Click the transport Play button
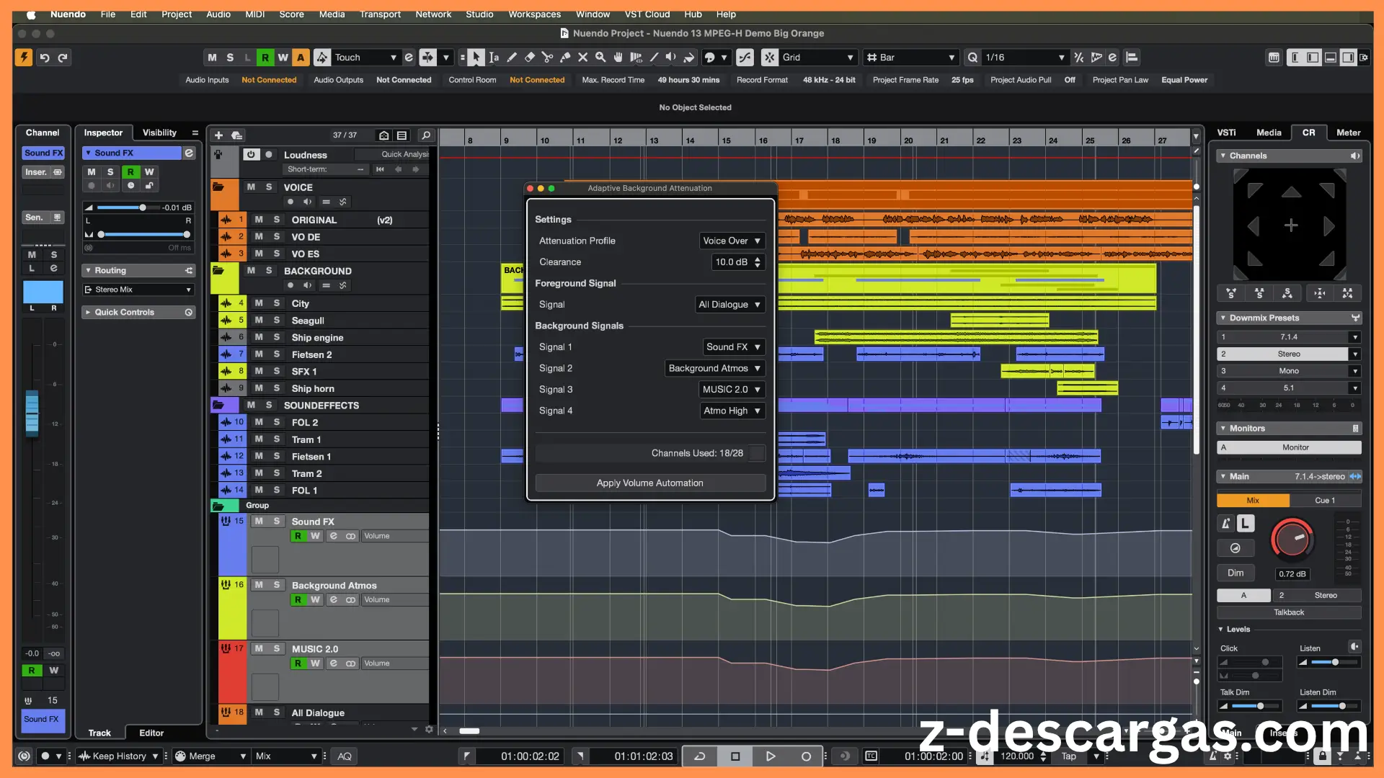Image resolution: width=1384 pixels, height=778 pixels. coord(771,756)
